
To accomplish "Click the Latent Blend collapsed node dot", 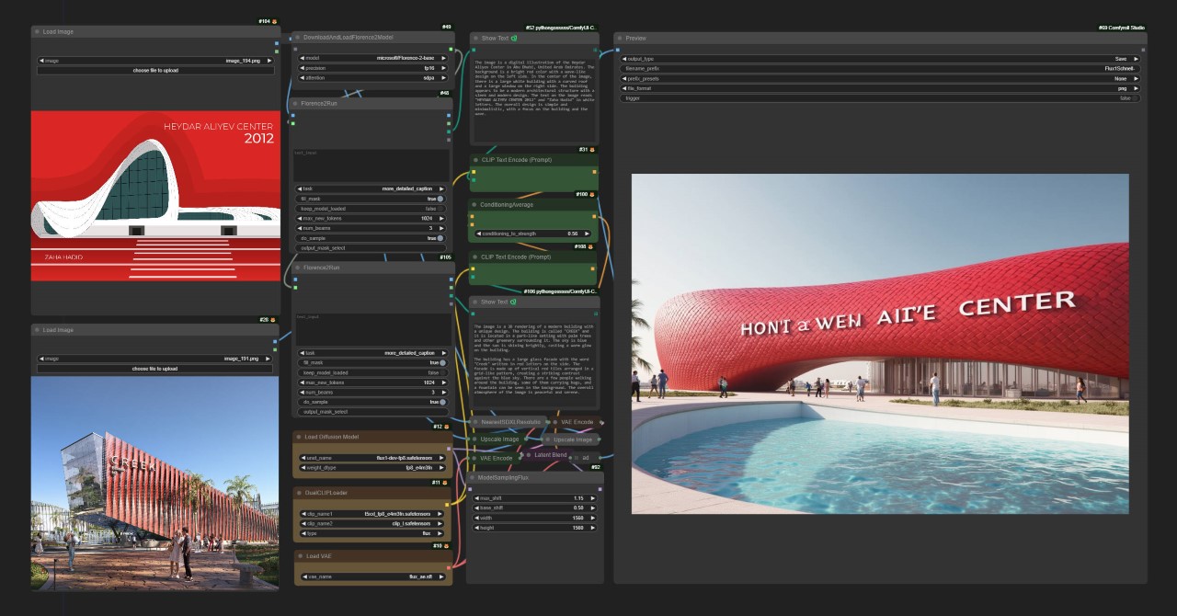I will pos(529,454).
